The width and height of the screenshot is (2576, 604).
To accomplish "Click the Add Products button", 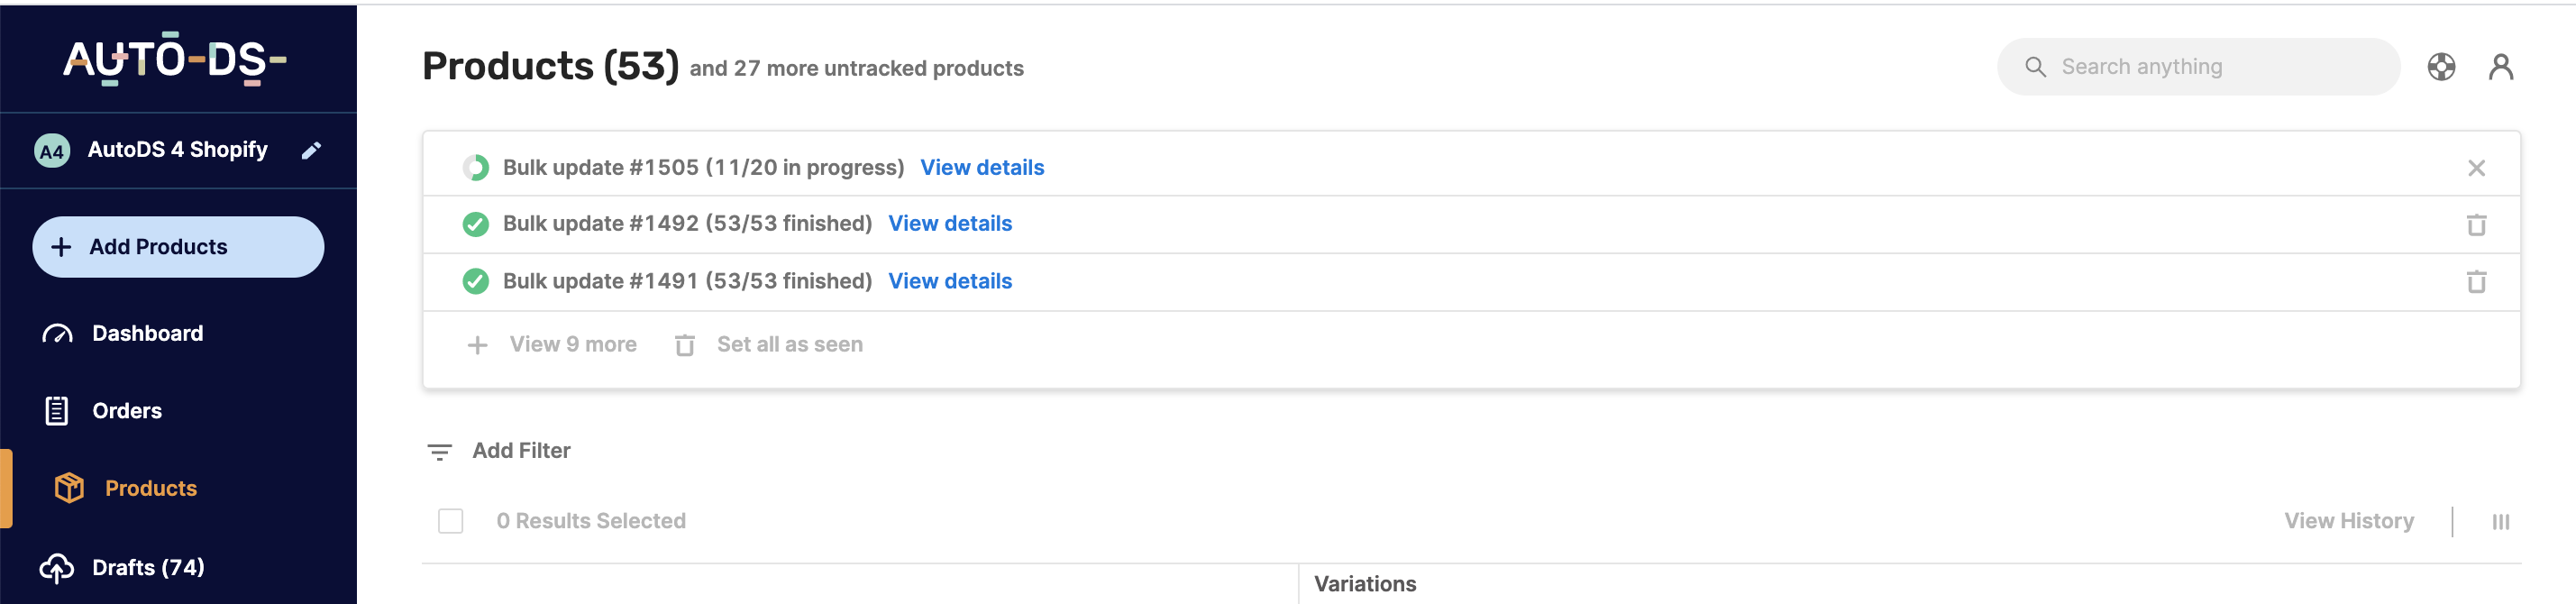I will 178,247.
